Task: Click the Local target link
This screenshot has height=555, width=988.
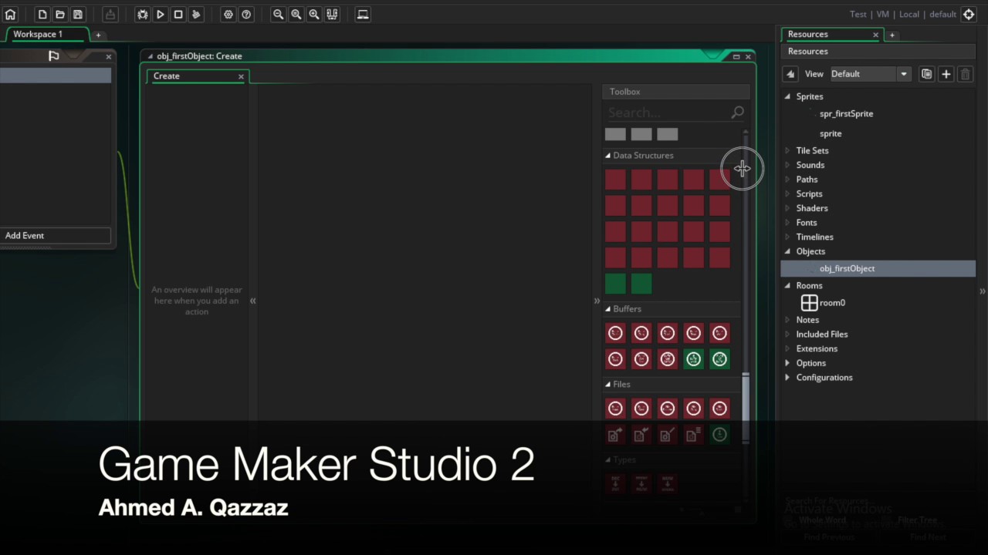Action: pos(909,14)
